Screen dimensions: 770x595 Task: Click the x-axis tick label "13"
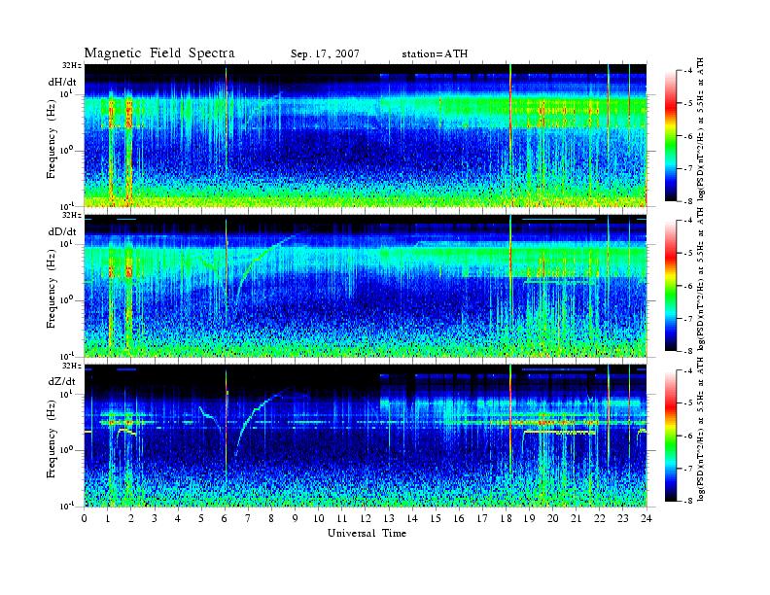pos(389,518)
